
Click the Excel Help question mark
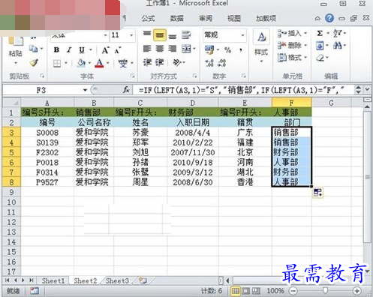click(329, 18)
